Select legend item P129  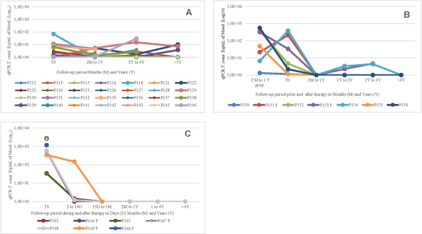click(x=186, y=90)
